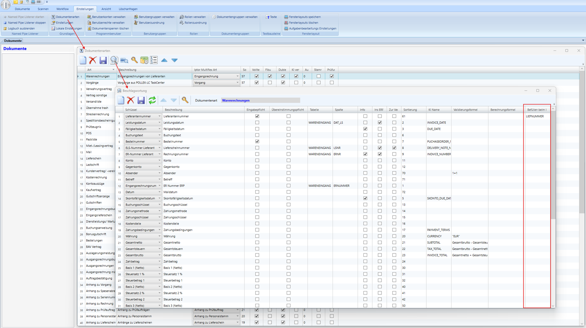The width and height of the screenshot is (586, 328).
Task: Click the Dokumentenart field showing Warenrechnungen
Action: [260, 100]
